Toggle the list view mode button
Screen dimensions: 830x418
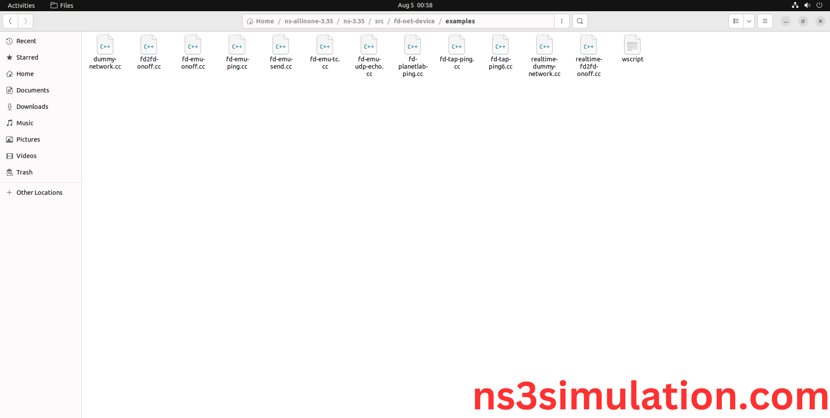[x=736, y=21]
